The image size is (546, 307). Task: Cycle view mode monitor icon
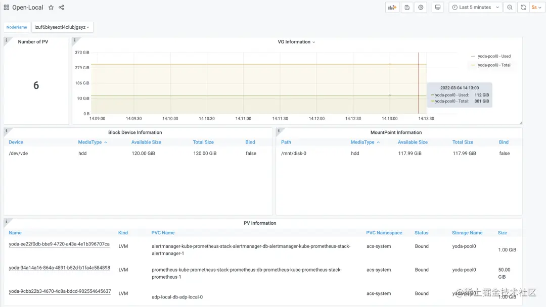(x=438, y=7)
